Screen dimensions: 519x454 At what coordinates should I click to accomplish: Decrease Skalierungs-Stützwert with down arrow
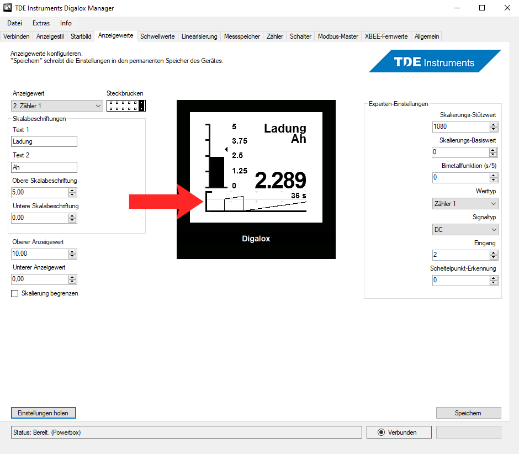coord(494,129)
